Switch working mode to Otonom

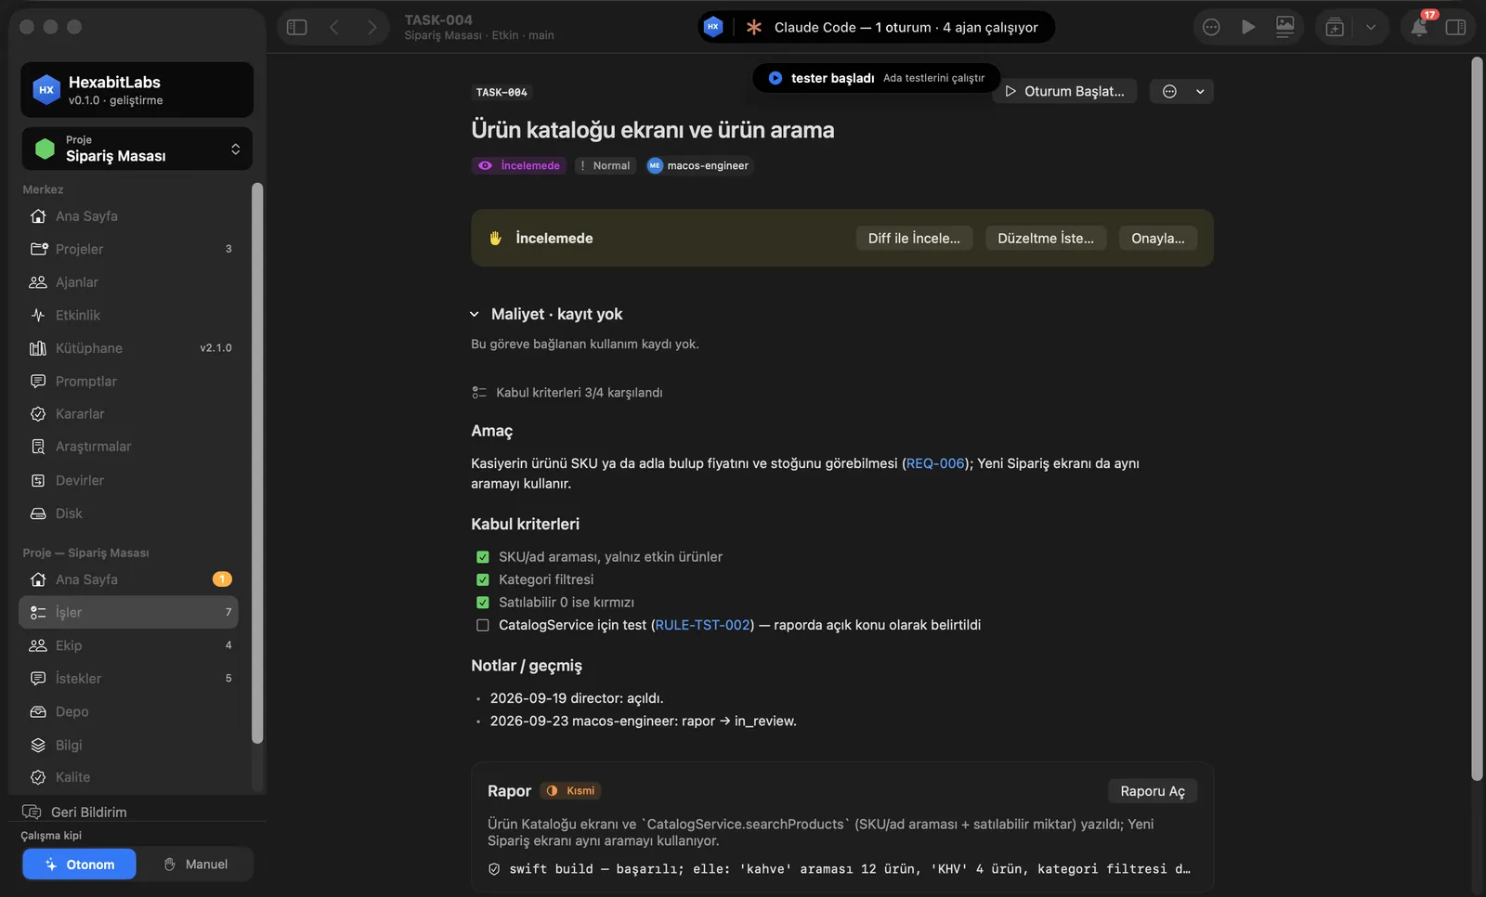79,864
